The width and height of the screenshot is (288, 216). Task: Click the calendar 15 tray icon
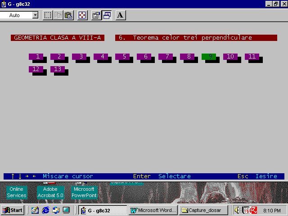(x=246, y=210)
